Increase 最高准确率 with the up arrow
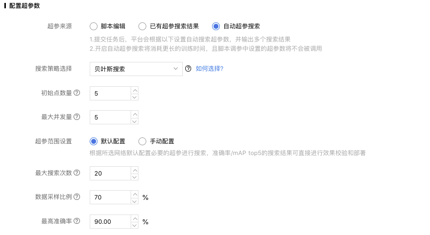The width and height of the screenshot is (430, 235). [135, 218]
